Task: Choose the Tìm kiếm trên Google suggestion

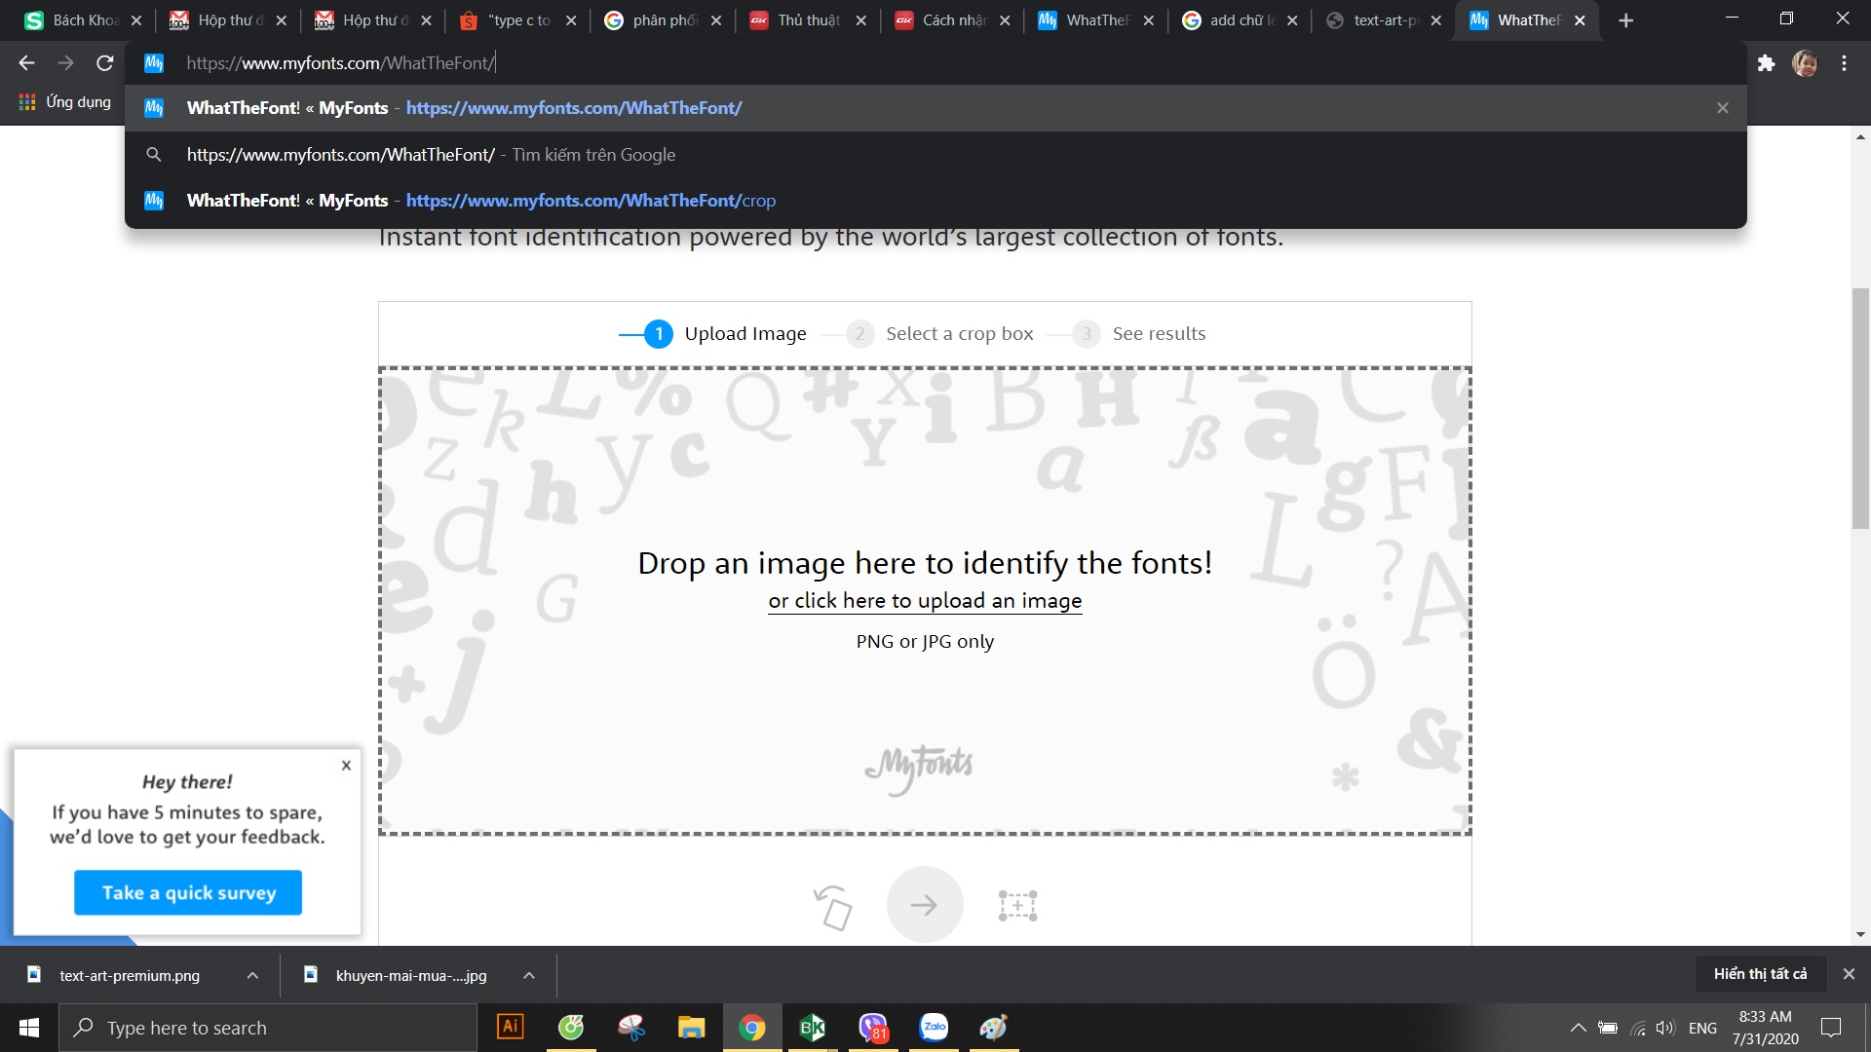Action: click(935, 155)
